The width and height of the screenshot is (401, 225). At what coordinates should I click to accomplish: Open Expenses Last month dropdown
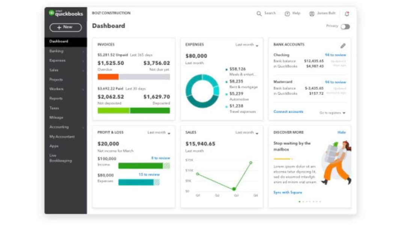tap(247, 45)
